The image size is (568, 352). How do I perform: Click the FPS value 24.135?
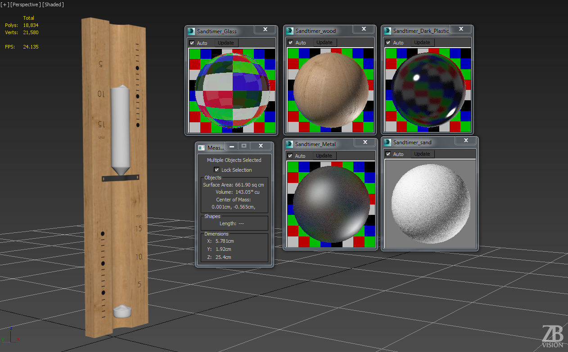(31, 47)
